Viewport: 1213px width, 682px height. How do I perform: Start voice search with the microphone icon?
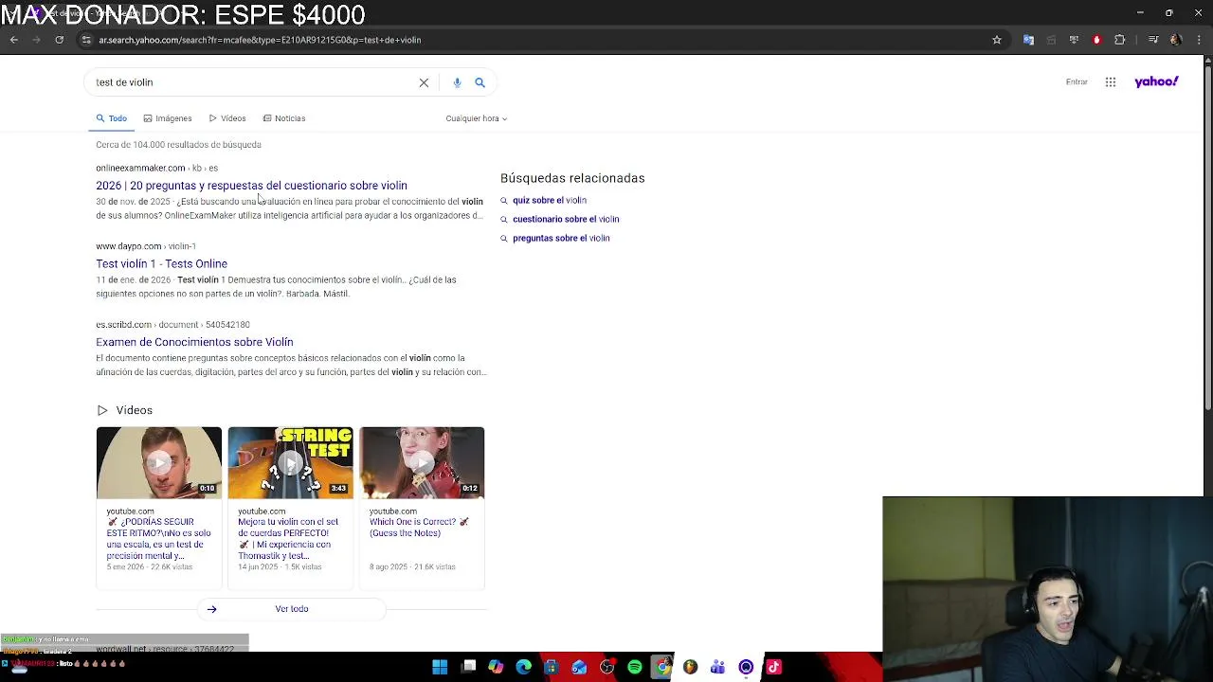tap(457, 82)
